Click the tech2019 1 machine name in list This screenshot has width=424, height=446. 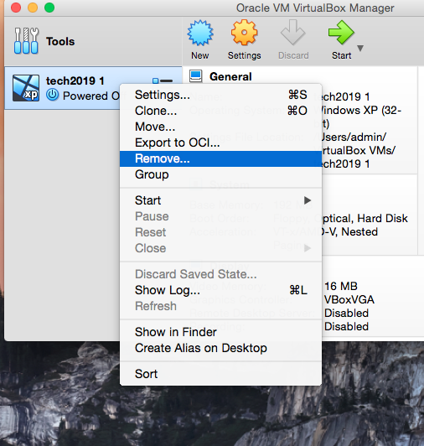click(x=75, y=80)
